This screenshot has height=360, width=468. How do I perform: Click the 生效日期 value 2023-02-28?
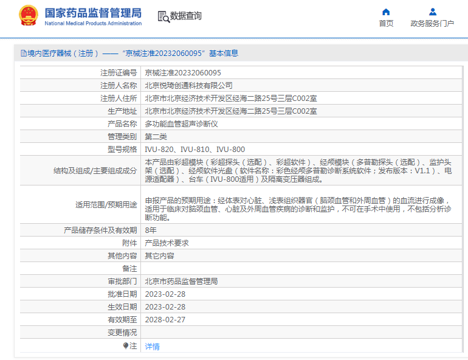pos(165,307)
